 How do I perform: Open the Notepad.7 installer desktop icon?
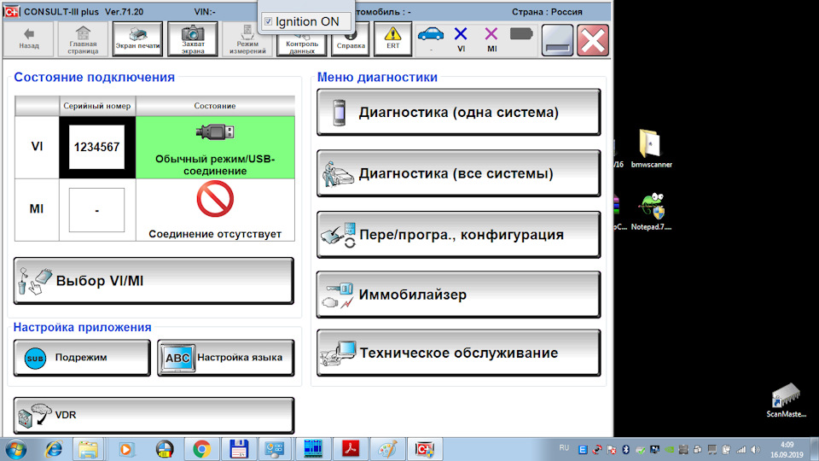click(651, 211)
